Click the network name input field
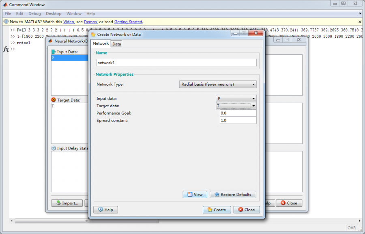 176,63
